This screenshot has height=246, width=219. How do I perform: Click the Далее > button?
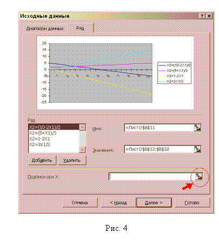154,203
